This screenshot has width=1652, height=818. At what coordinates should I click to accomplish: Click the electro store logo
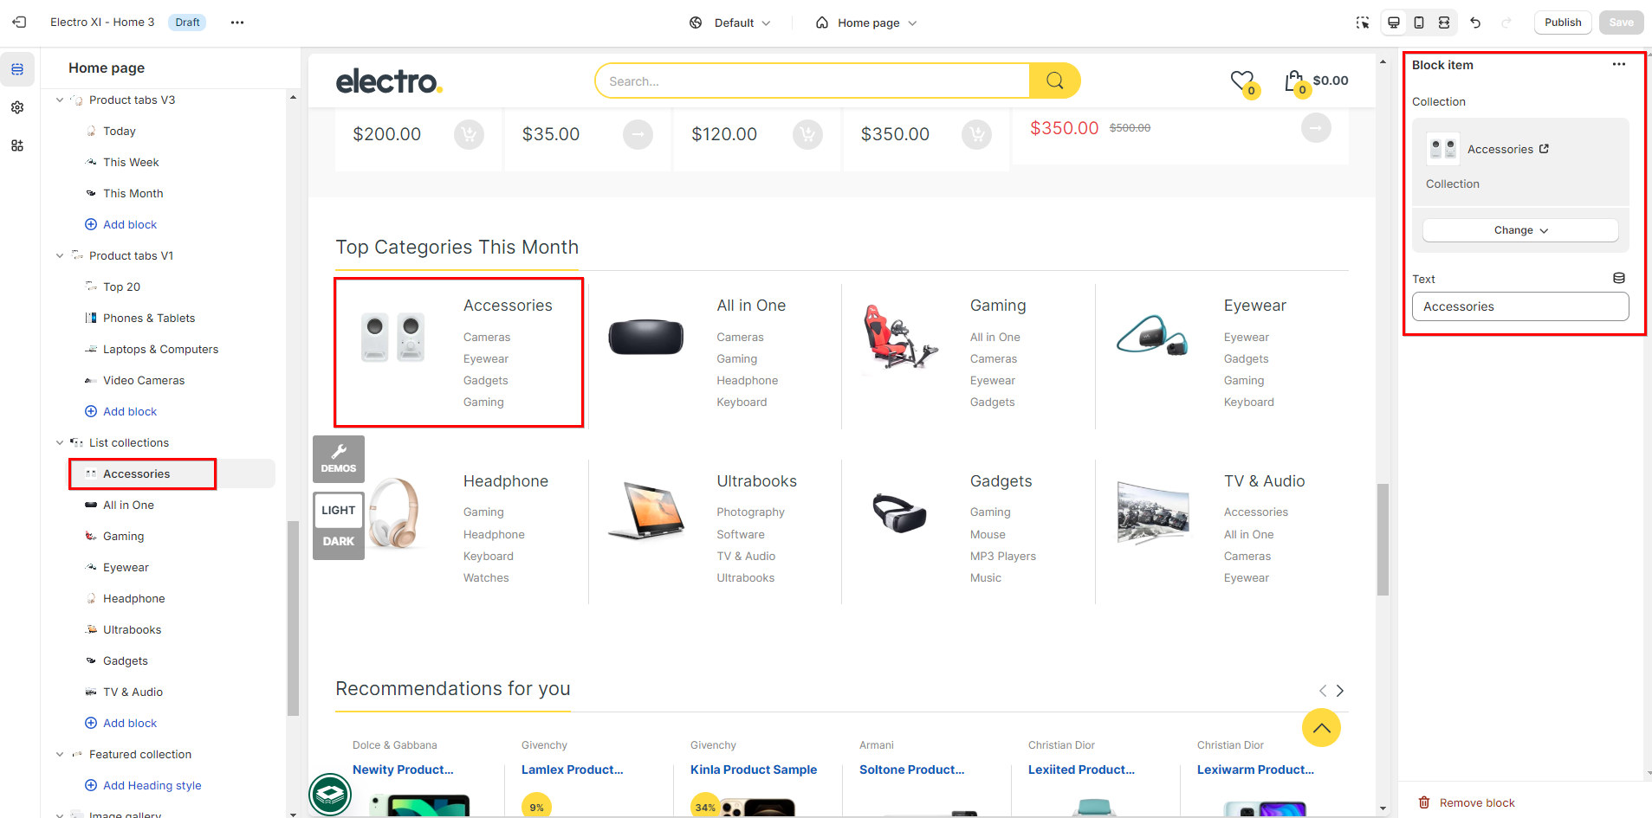(x=389, y=81)
